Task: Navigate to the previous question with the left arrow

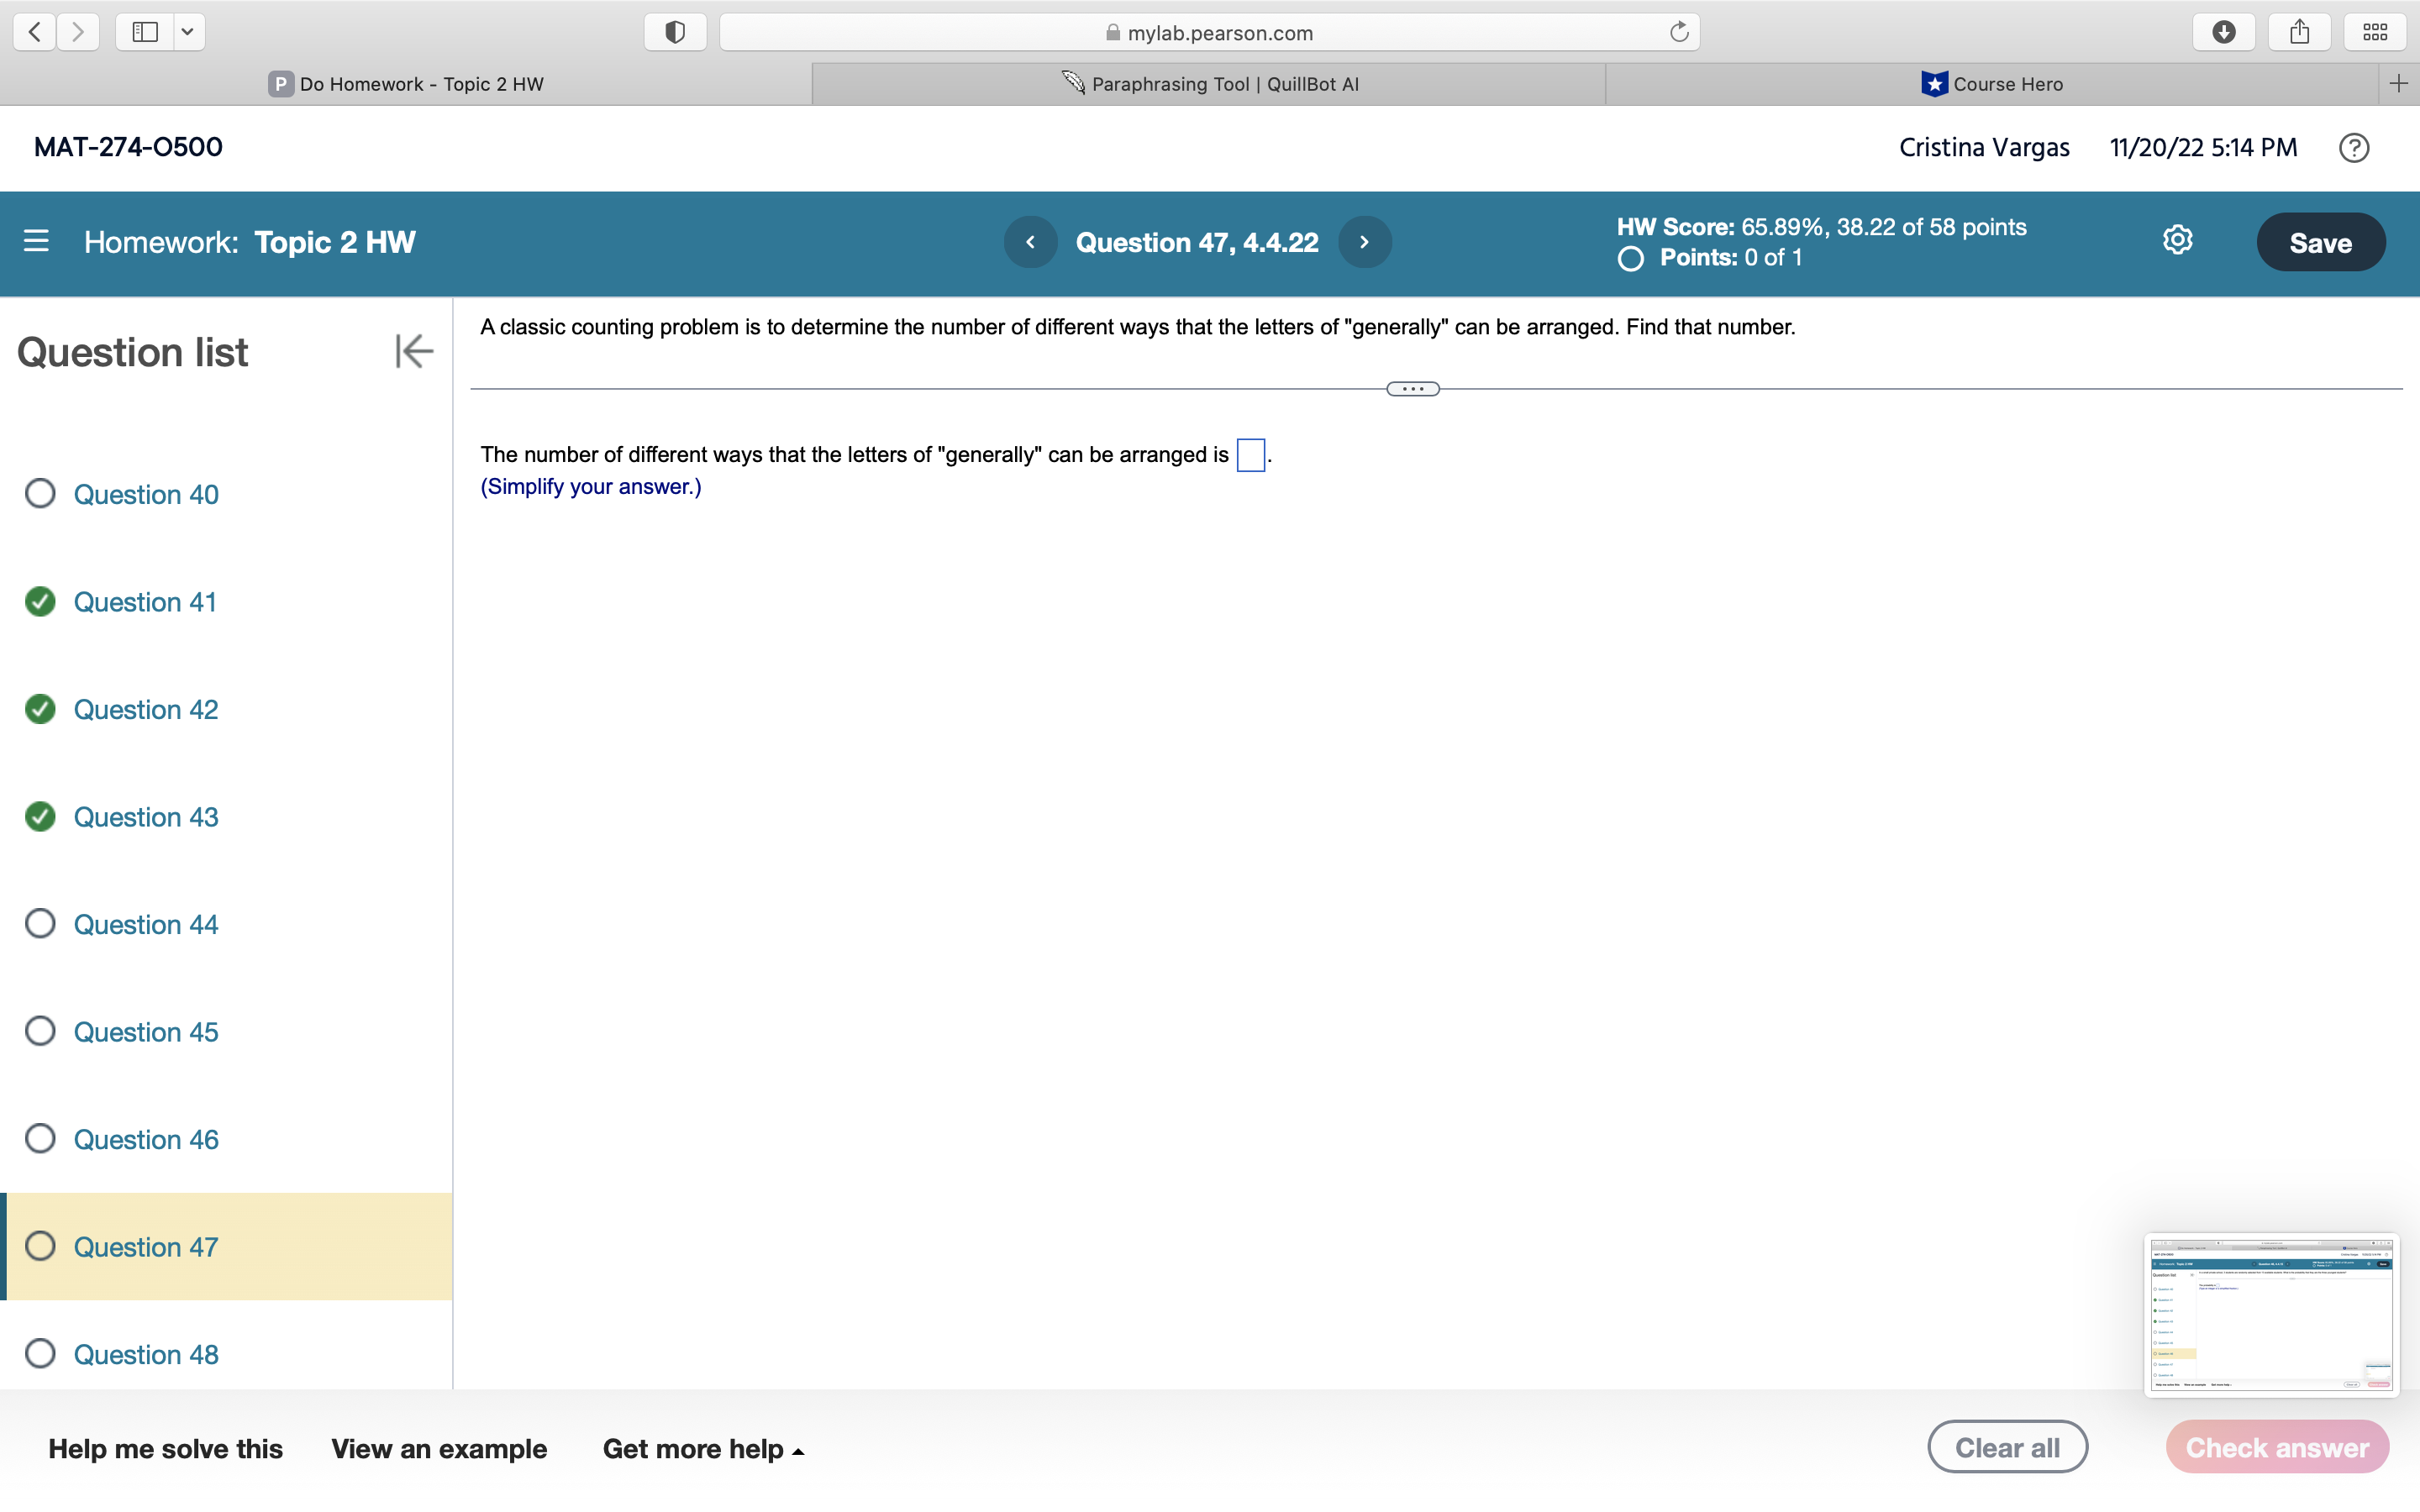Action: pyautogui.click(x=1030, y=241)
